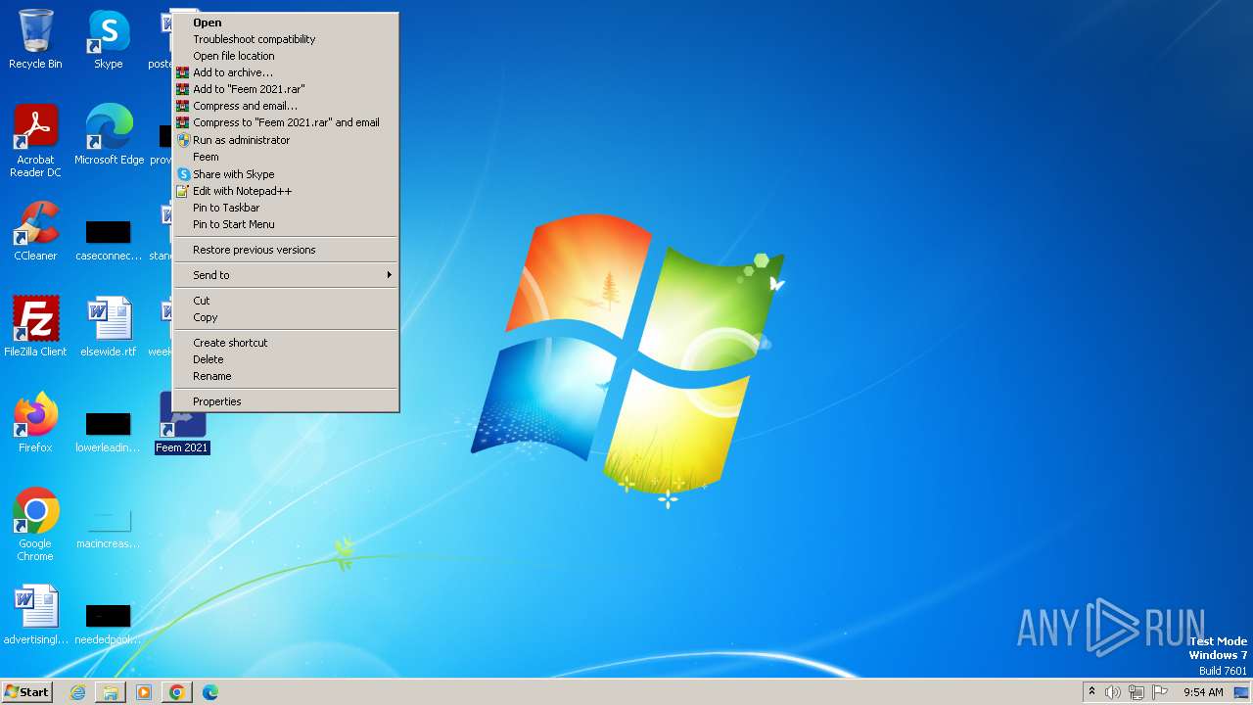This screenshot has width=1253, height=705.
Task: Click Open in the context menu
Action: pyautogui.click(x=286, y=23)
